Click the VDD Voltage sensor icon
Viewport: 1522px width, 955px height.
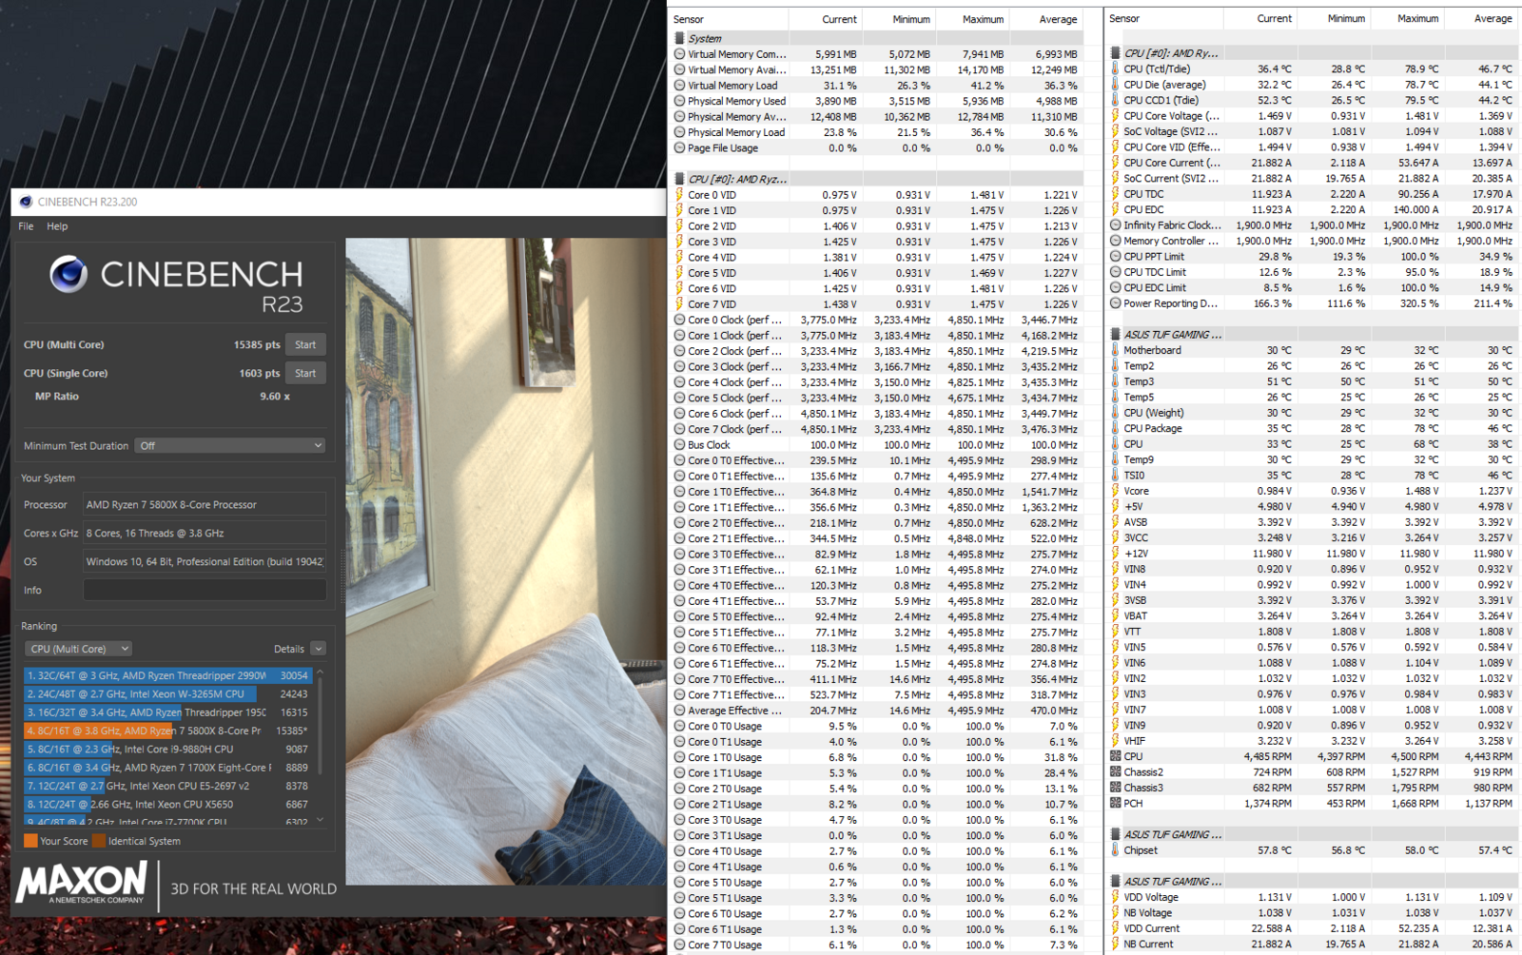coord(1115,897)
